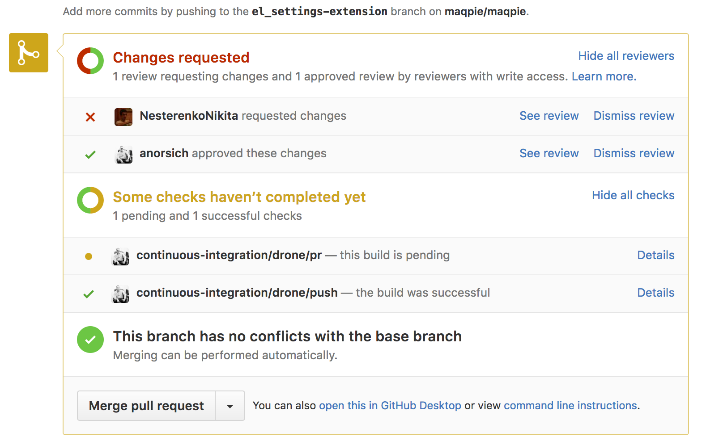Collapse reviewers with Hide all reviewers
Image resolution: width=706 pixels, height=445 pixels.
[626, 56]
